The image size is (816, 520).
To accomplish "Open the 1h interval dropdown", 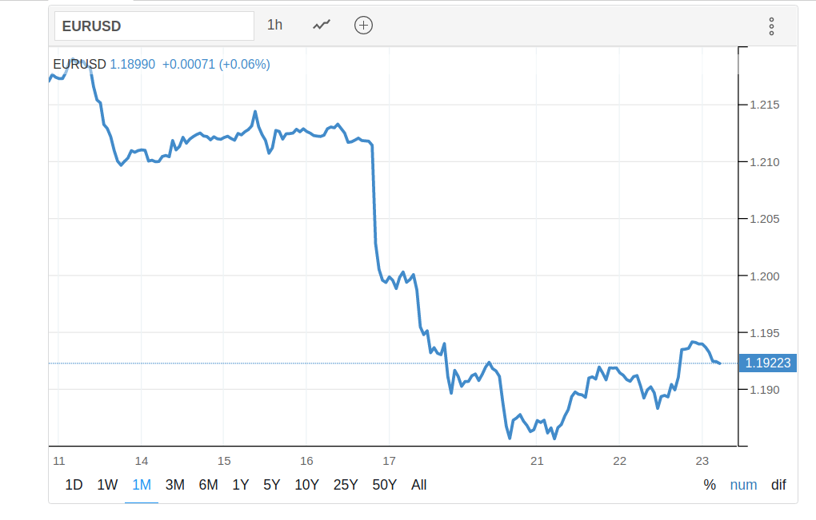I will coord(274,26).
